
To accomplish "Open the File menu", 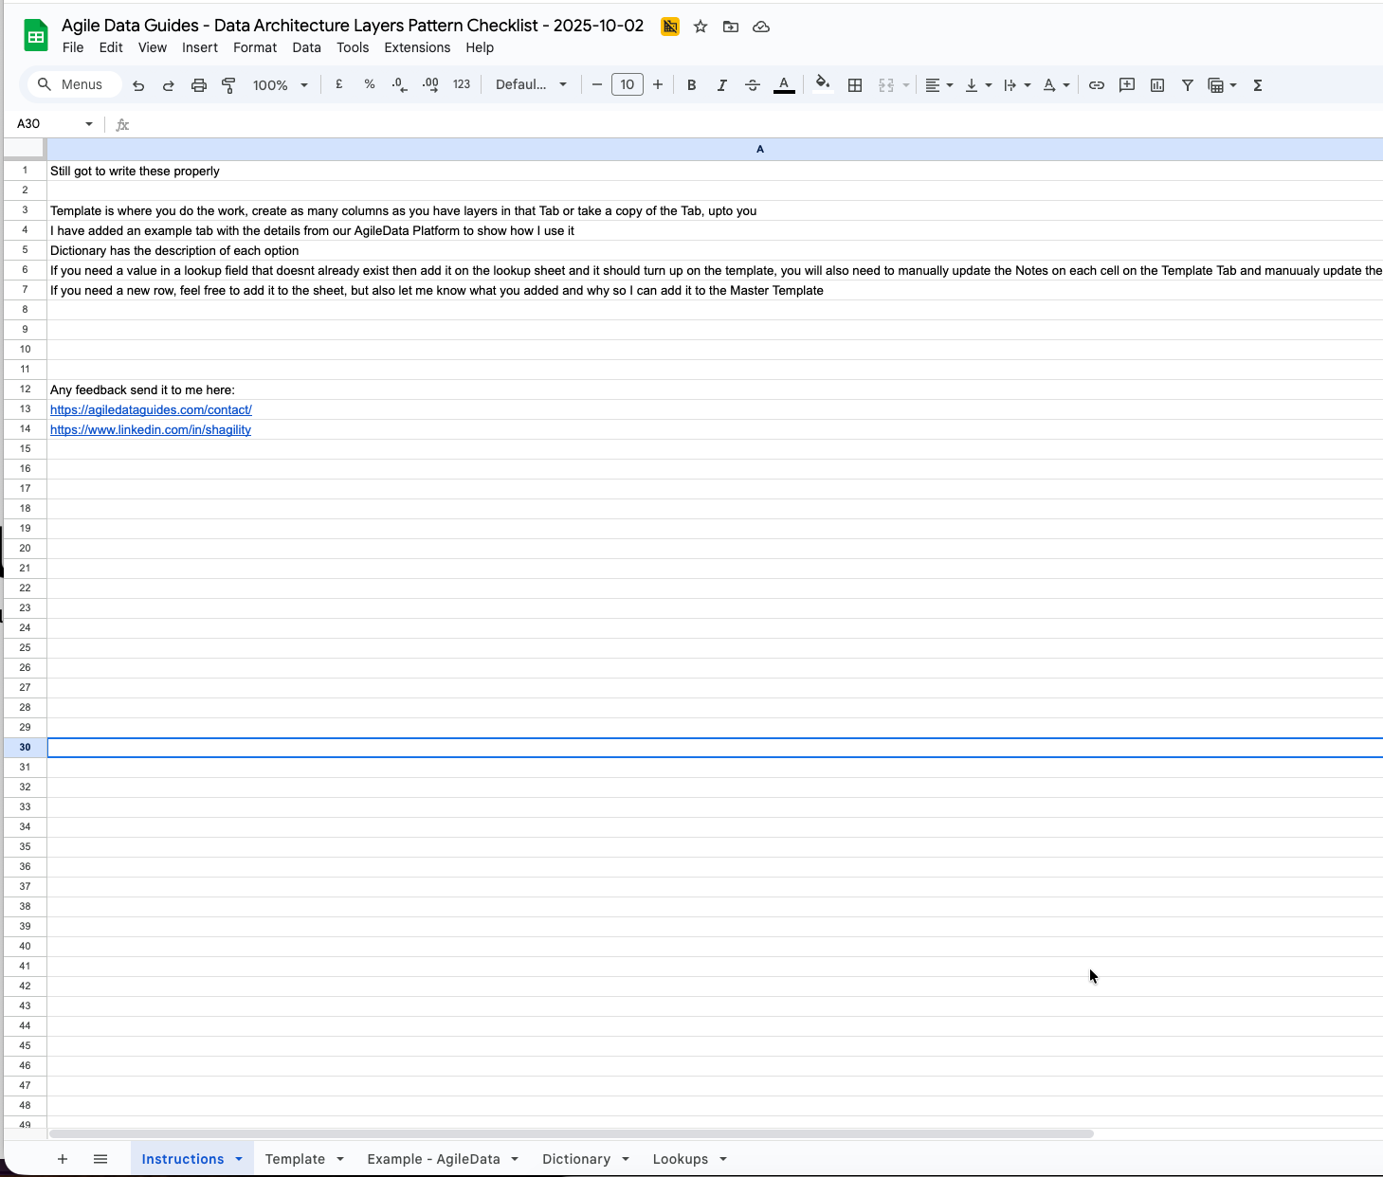I will (73, 47).
